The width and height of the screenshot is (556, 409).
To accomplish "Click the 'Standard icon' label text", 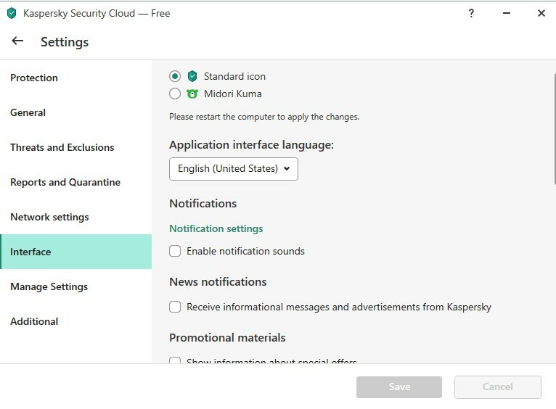I will (234, 76).
